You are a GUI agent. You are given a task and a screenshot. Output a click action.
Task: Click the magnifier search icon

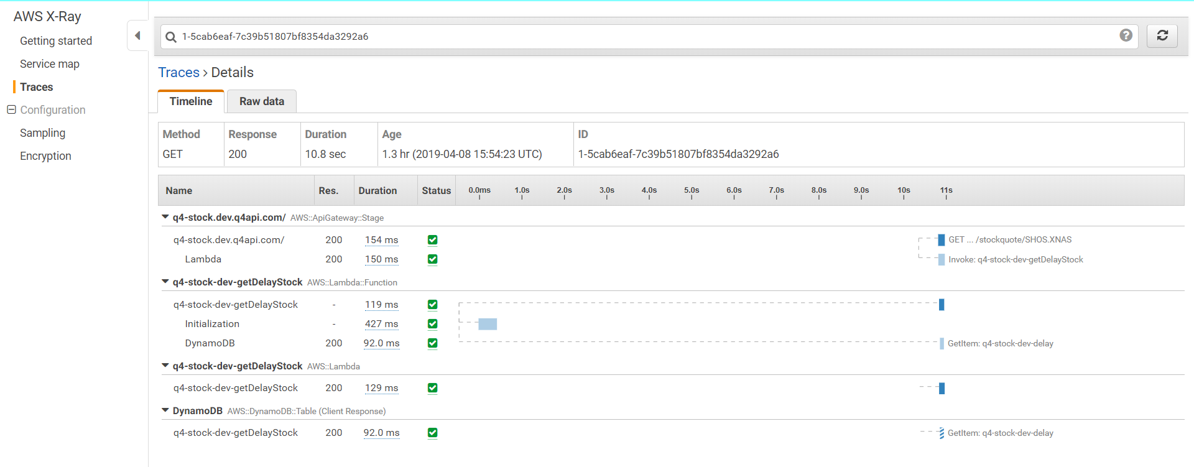(x=171, y=37)
